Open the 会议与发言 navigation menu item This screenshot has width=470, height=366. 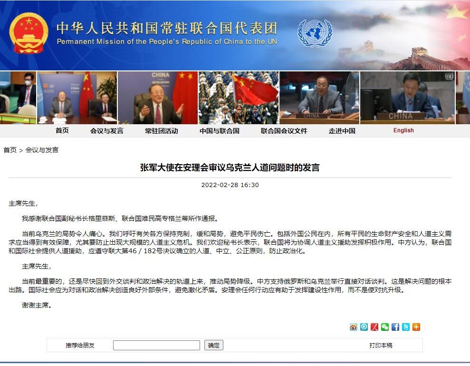(107, 130)
